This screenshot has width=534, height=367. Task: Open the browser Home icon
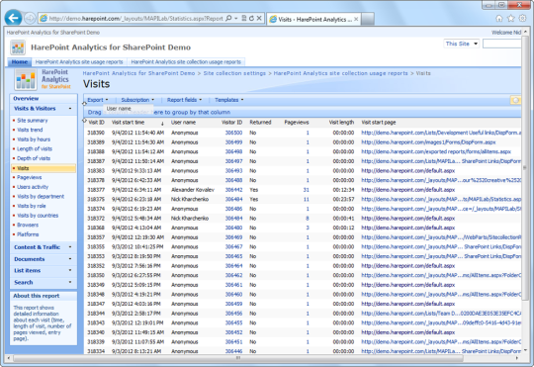click(x=499, y=19)
